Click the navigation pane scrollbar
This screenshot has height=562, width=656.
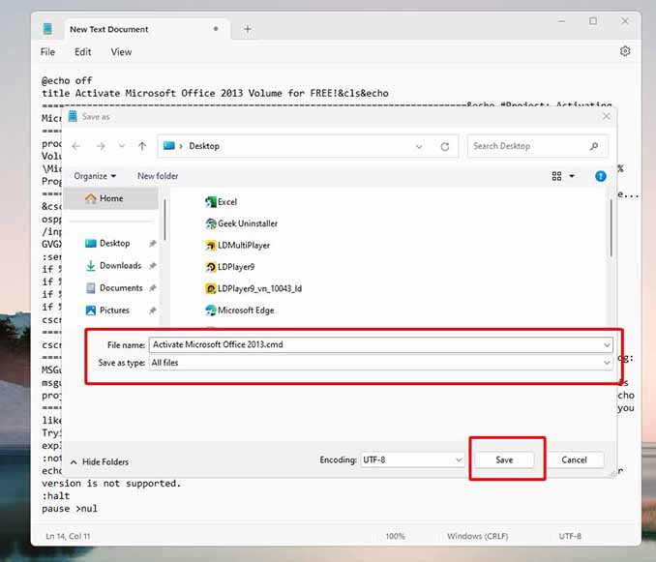tap(164, 220)
